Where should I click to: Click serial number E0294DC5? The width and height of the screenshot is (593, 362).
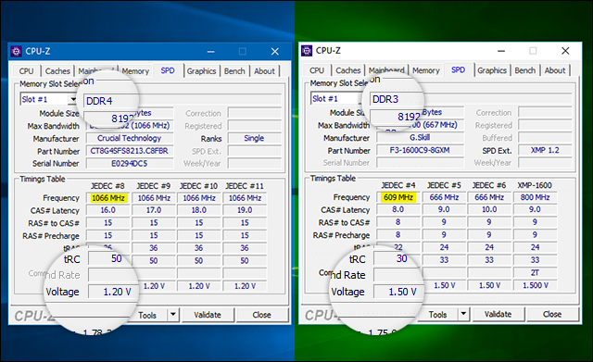(x=130, y=163)
